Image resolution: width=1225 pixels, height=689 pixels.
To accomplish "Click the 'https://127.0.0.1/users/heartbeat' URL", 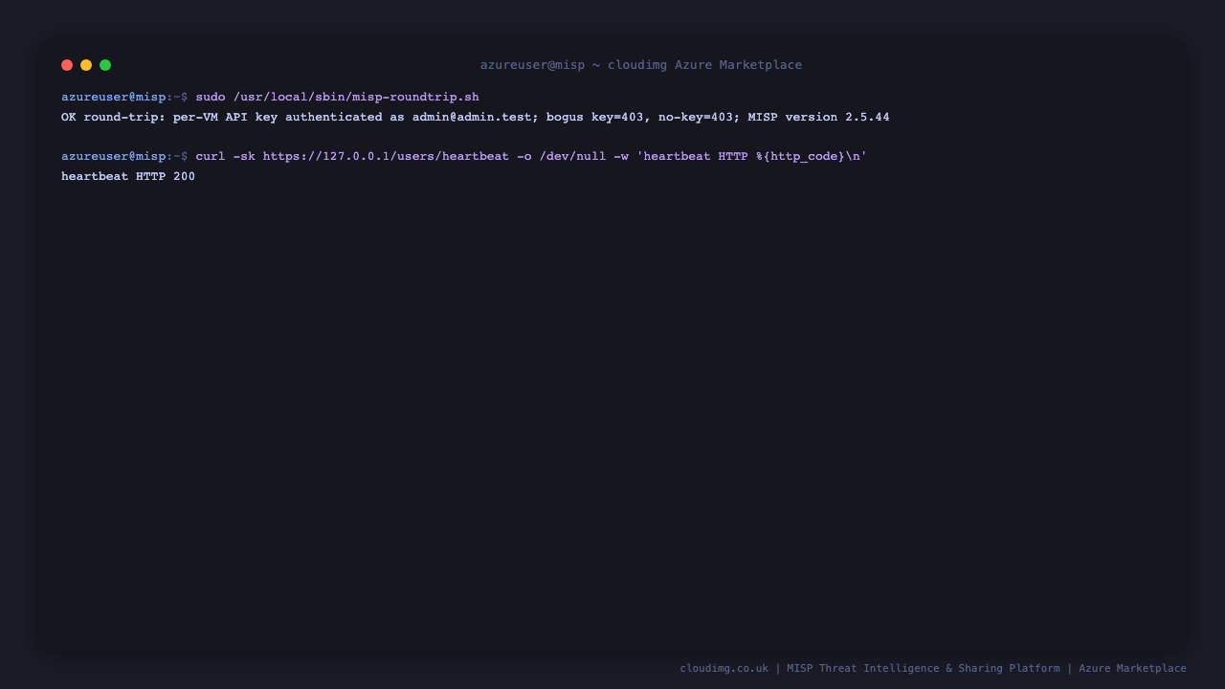I will pos(386,156).
